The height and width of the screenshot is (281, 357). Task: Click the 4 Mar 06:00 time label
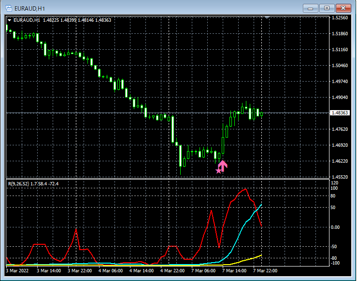coord(111,271)
